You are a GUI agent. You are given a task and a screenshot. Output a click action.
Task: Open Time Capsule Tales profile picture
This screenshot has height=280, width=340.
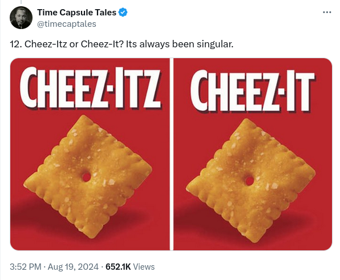[21, 18]
